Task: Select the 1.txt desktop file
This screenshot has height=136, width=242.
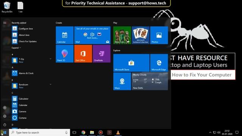Action: (x=20, y=7)
